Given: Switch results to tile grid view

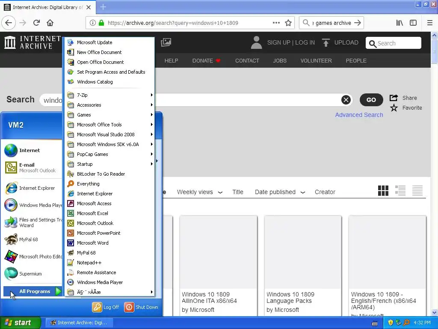Looking at the screenshot, I should pyautogui.click(x=383, y=191).
